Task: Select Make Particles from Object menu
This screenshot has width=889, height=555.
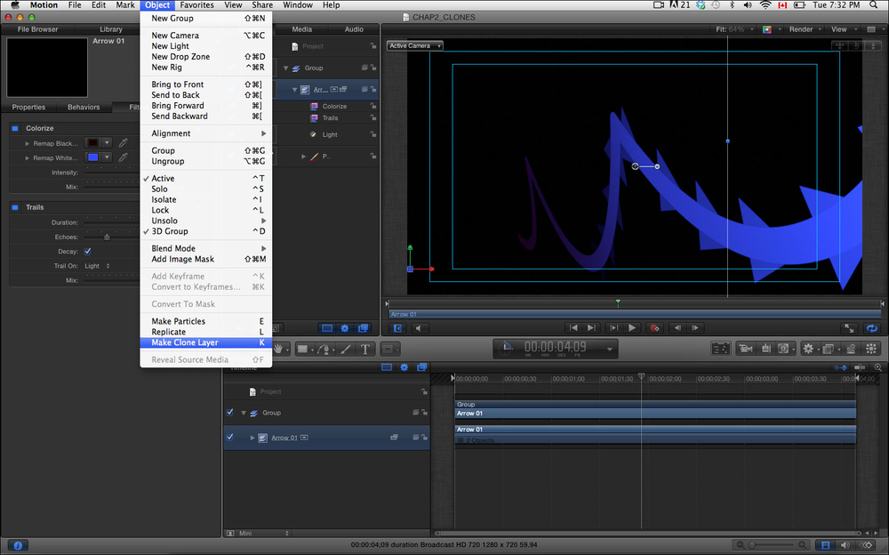Action: click(178, 321)
